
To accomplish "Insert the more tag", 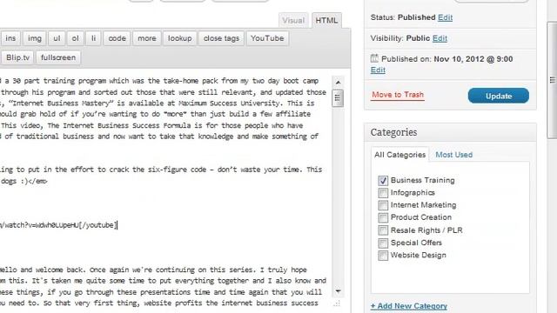I will click(147, 38).
